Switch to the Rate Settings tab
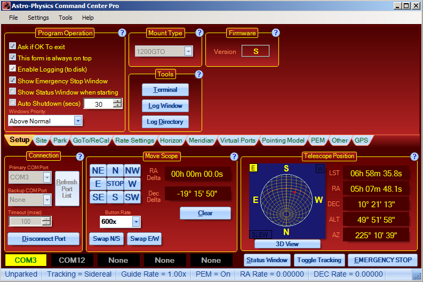 134,140
